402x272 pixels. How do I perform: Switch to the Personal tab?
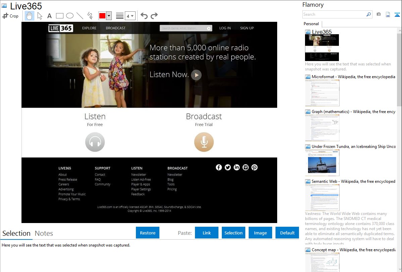[x=311, y=24]
